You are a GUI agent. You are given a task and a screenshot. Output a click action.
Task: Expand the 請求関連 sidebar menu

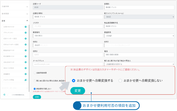(x=27, y=13)
